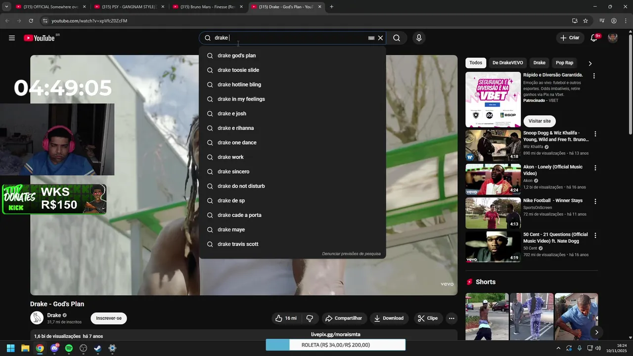Open Discord from the taskbar
This screenshot has width=633, height=356.
pyautogui.click(x=54, y=348)
